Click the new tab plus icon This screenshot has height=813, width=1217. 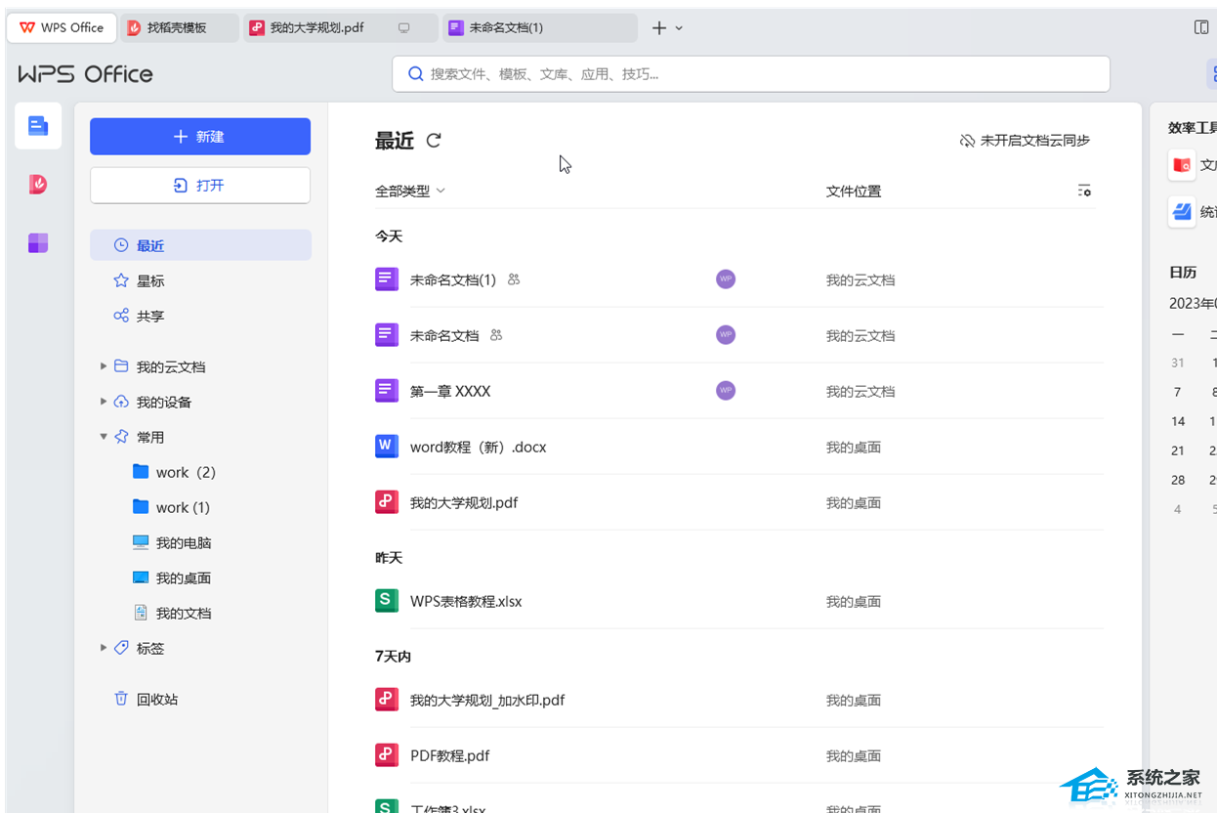coord(659,28)
